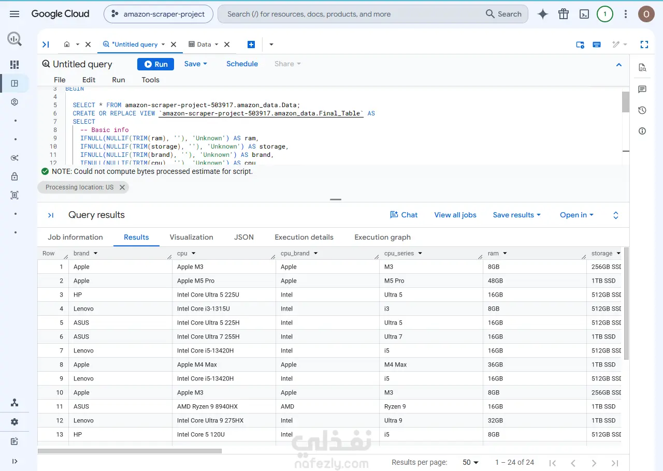Screen dimensions: 663x471
Task: Switch to the Visualization tab
Action: [191, 237]
